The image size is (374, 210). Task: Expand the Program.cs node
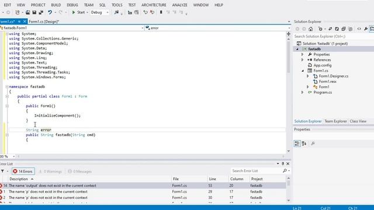[303, 92]
